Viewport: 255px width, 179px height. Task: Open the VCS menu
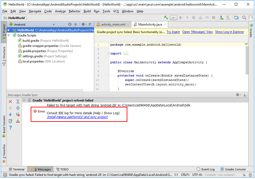[116, 11]
